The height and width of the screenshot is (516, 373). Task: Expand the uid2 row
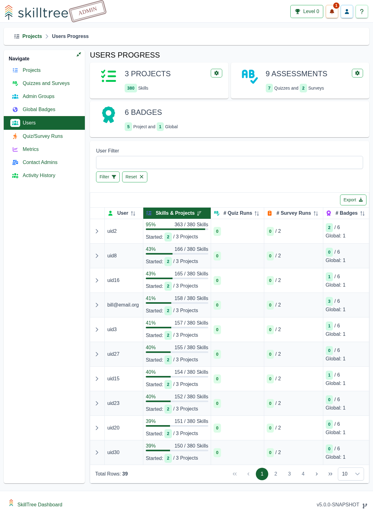point(97,231)
